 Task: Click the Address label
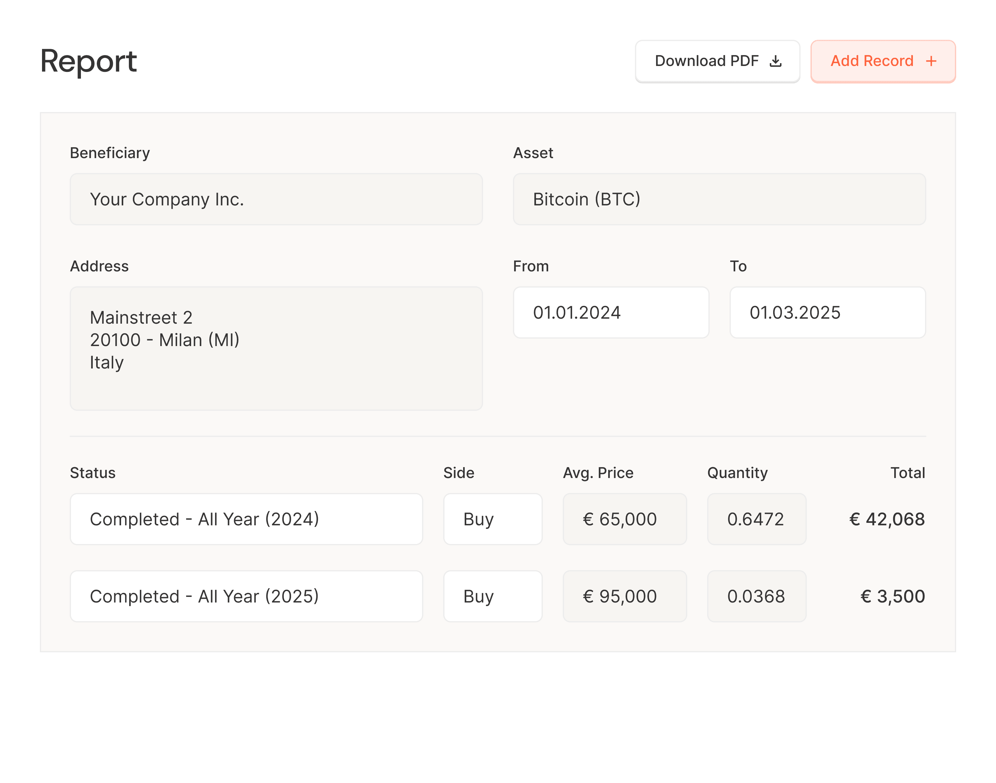(x=100, y=266)
